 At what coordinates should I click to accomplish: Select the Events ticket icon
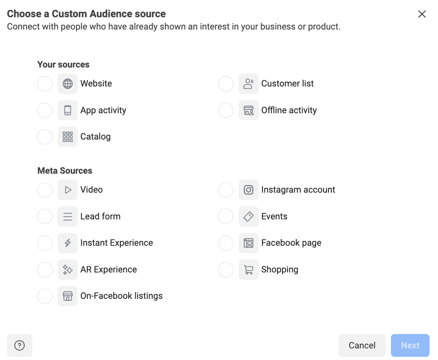click(x=249, y=216)
